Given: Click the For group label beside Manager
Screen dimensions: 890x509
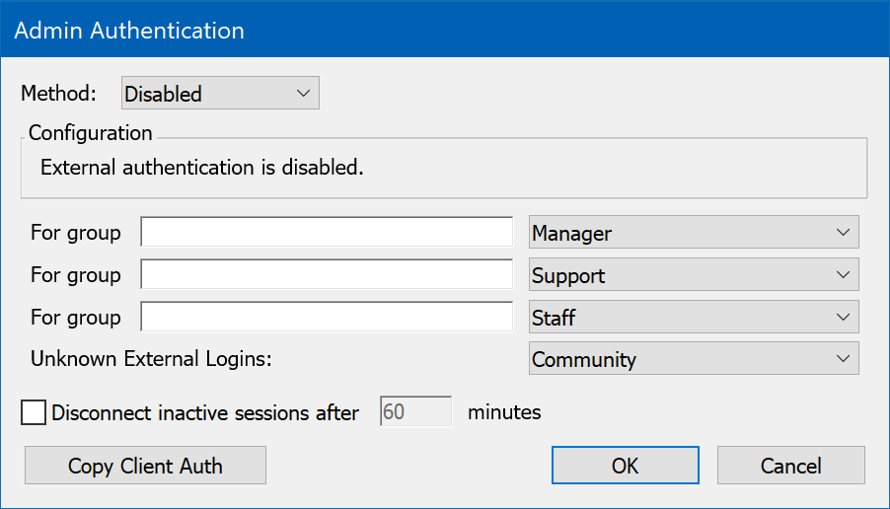Looking at the screenshot, I should click(76, 234).
